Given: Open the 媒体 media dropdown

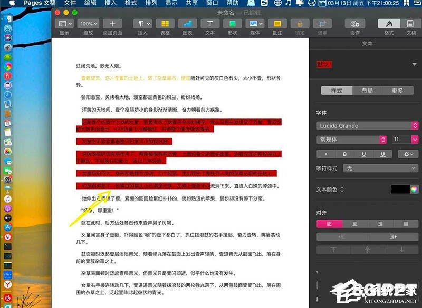Looking at the screenshot, I should click(x=255, y=24).
